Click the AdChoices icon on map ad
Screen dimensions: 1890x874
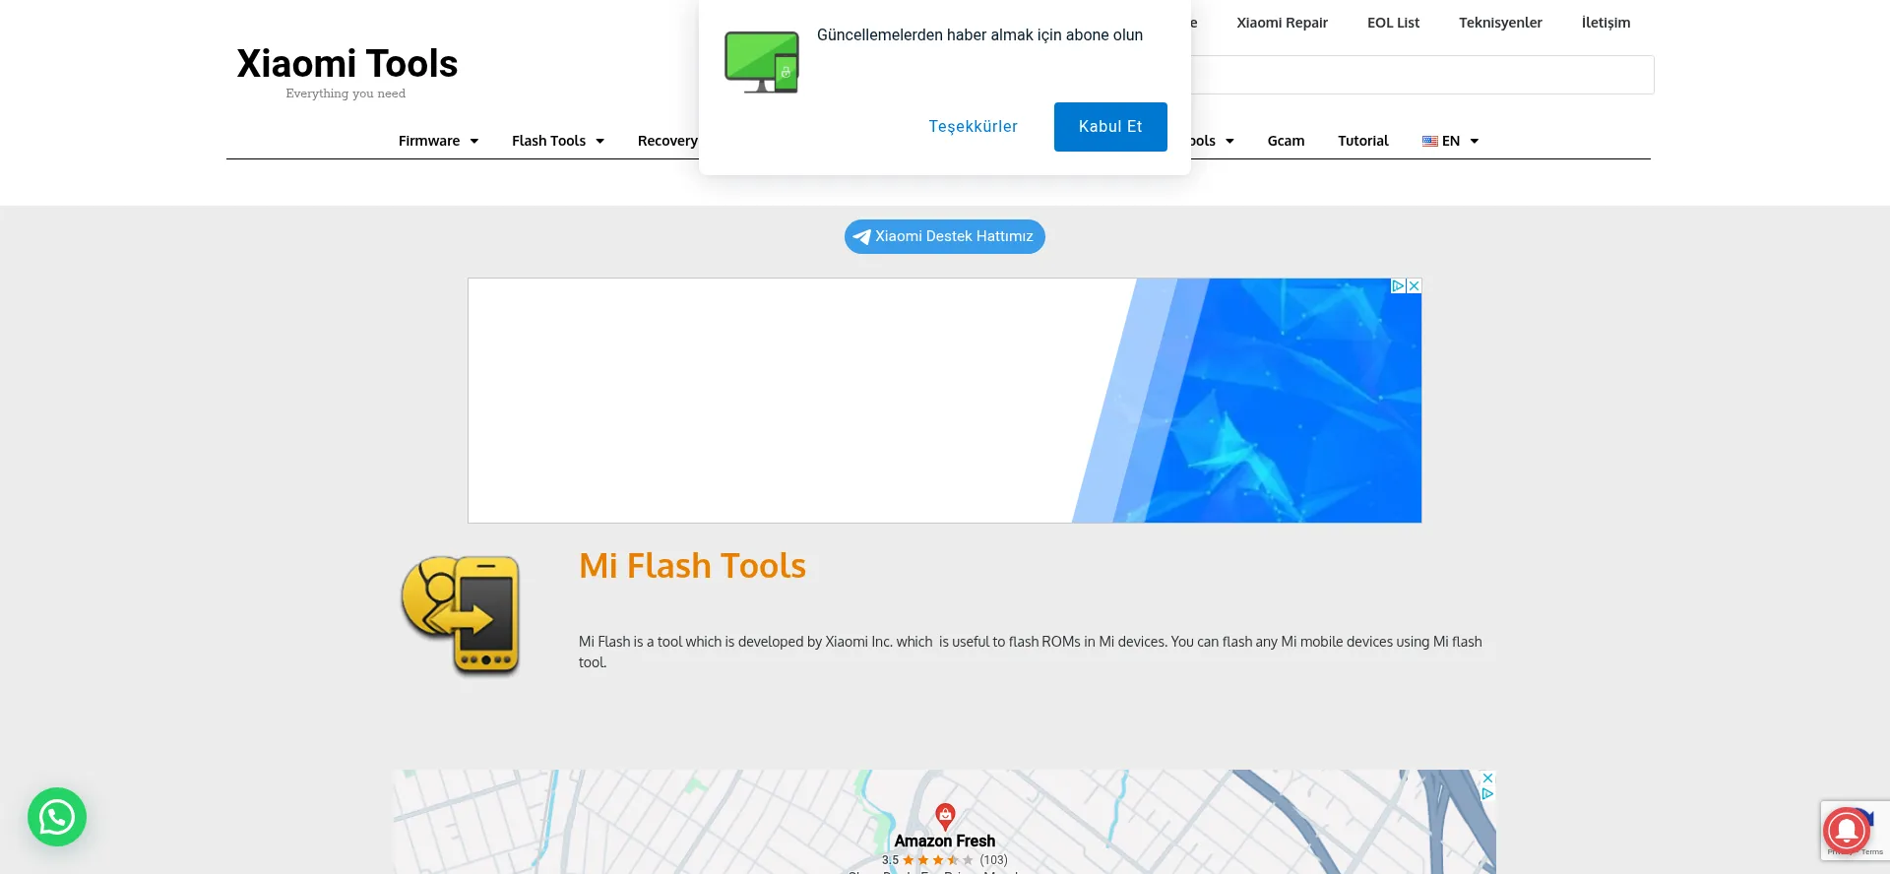coord(1487,793)
